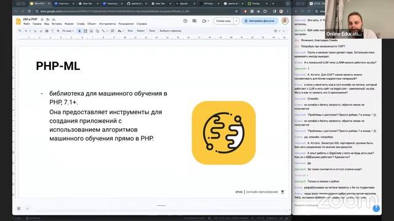Image resolution: width=394 pixels, height=221 pixels.
Task: Open the Объект menu
Action: tap(92, 24)
